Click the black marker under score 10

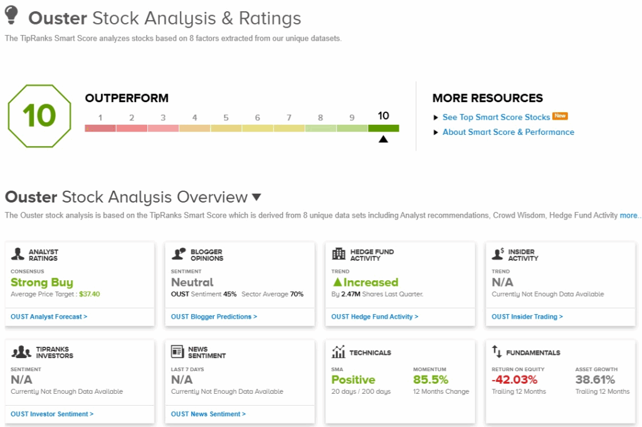[x=383, y=139]
